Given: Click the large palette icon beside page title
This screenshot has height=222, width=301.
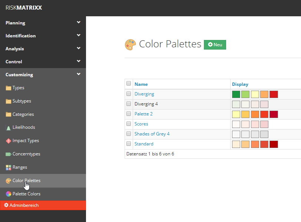Looking at the screenshot, I should coord(130,45).
